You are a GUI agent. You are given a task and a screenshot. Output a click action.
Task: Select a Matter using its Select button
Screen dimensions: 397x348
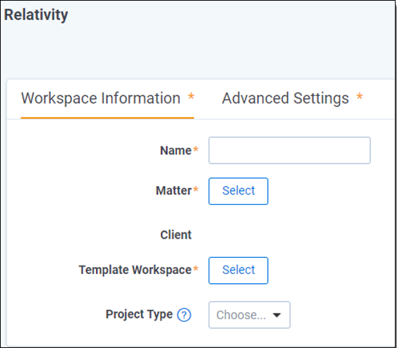pyautogui.click(x=238, y=191)
